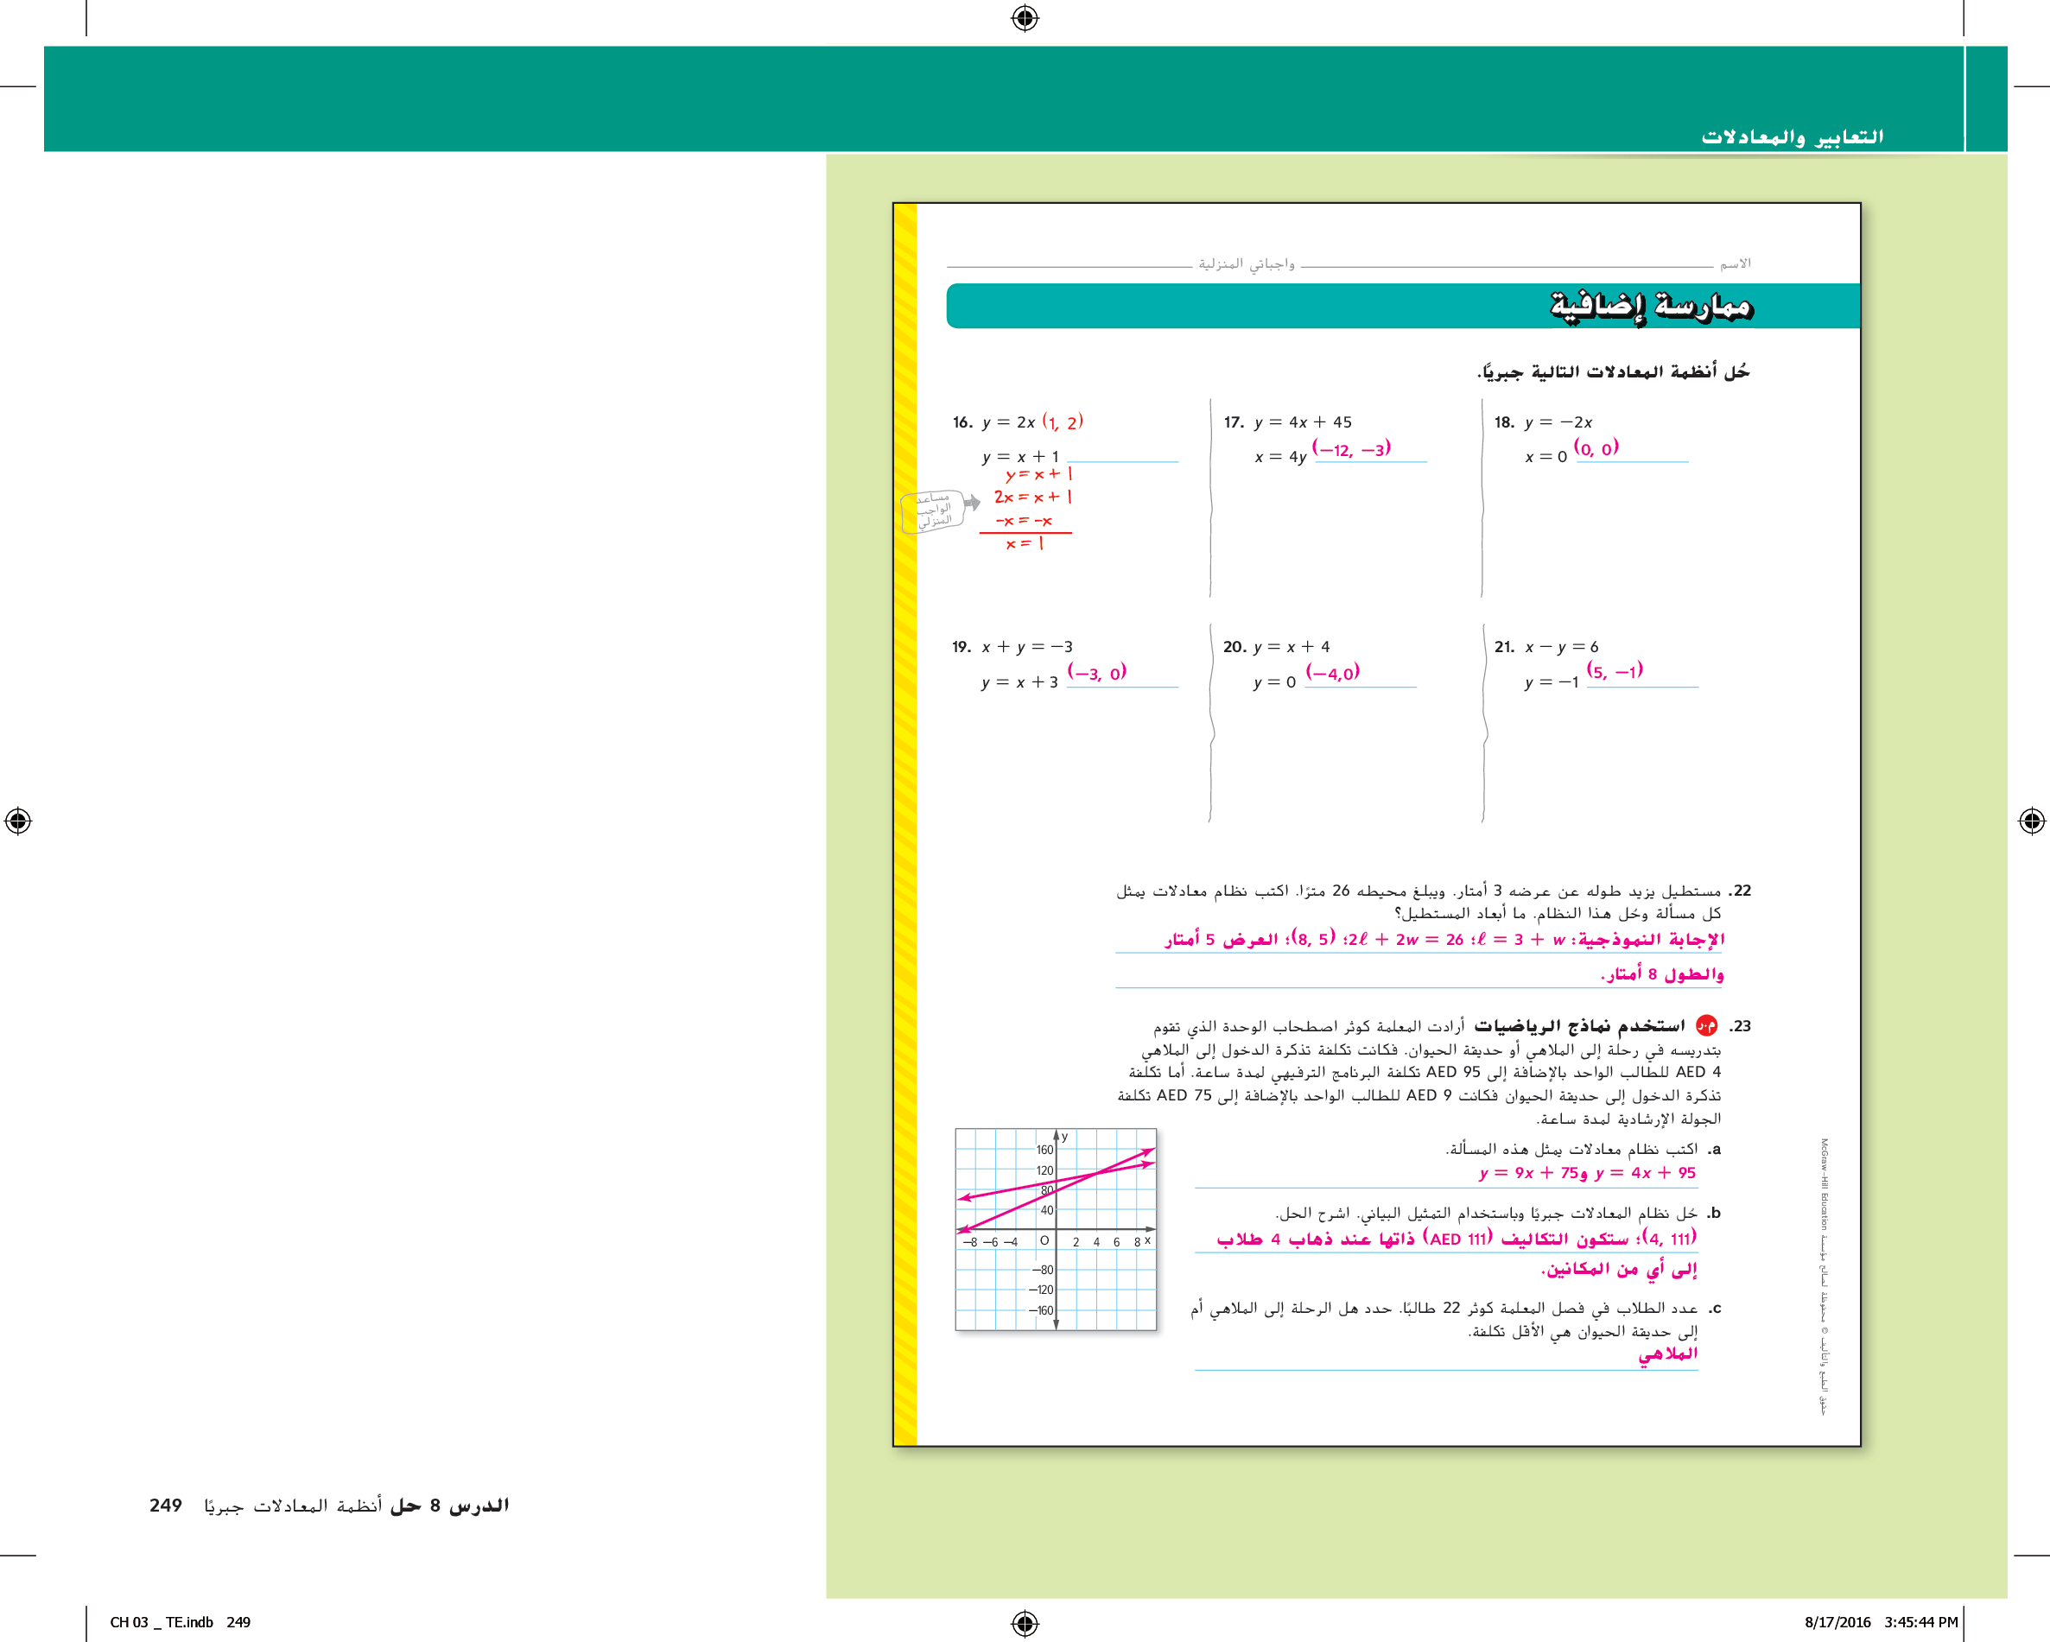Click the coordinate graph with two pink lines

(1056, 1229)
